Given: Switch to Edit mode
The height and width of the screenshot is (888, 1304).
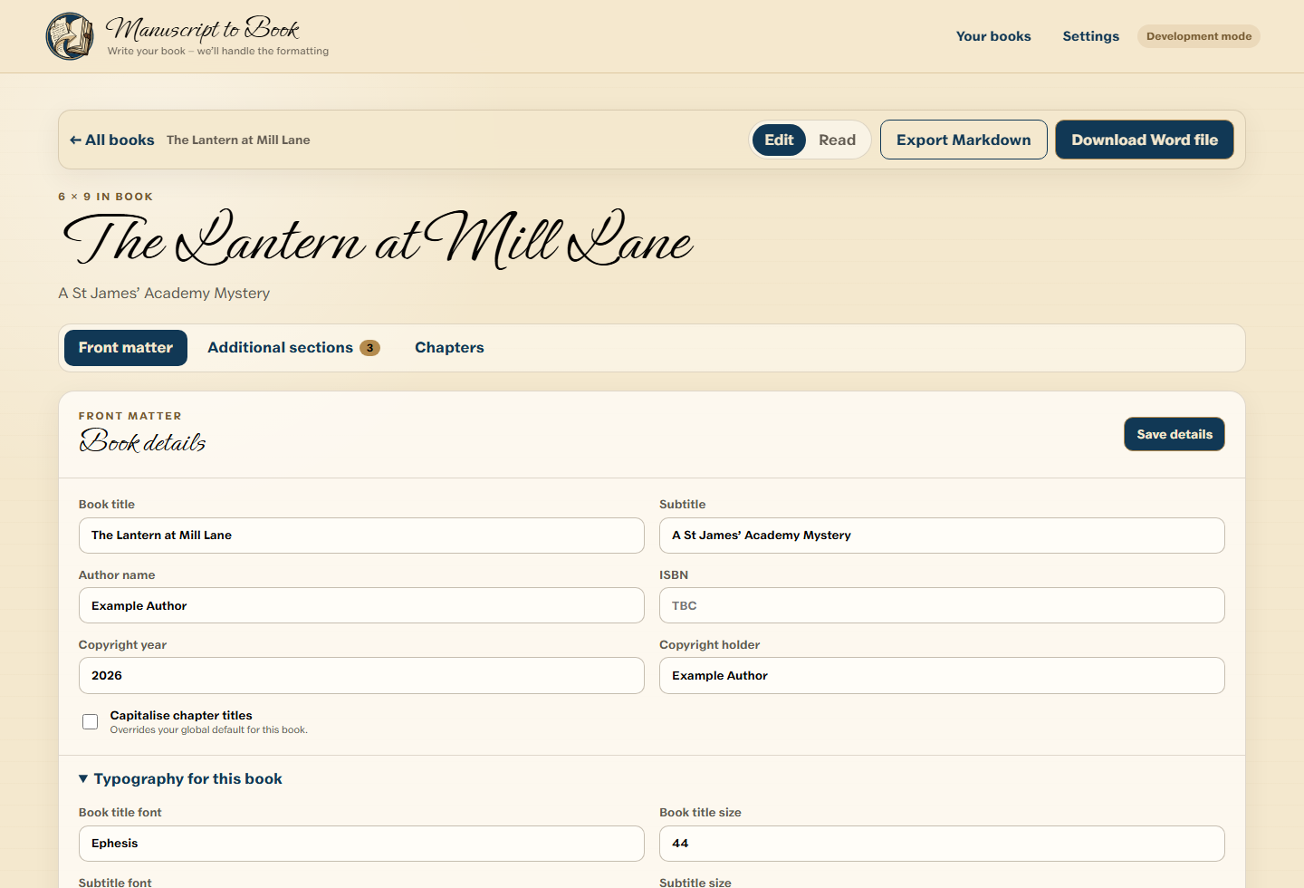Looking at the screenshot, I should 779,140.
